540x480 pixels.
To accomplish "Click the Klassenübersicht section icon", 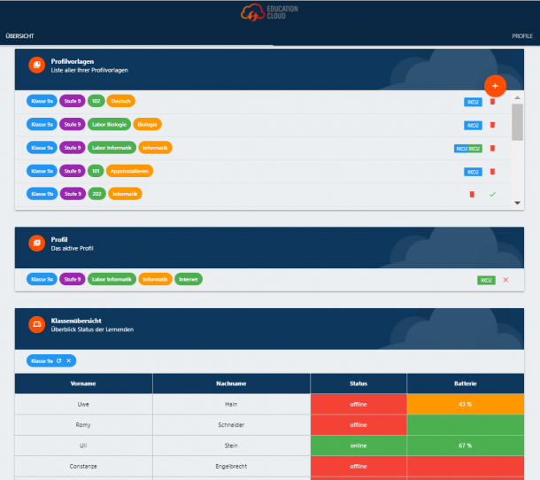I will pos(36,325).
